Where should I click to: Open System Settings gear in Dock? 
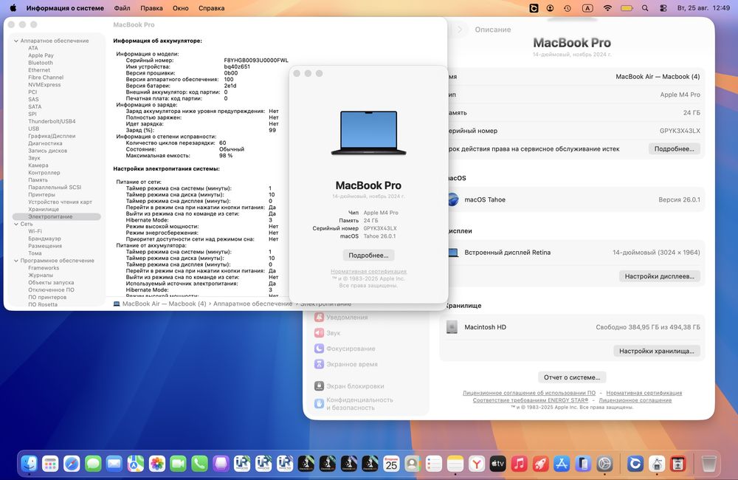[x=604, y=464]
